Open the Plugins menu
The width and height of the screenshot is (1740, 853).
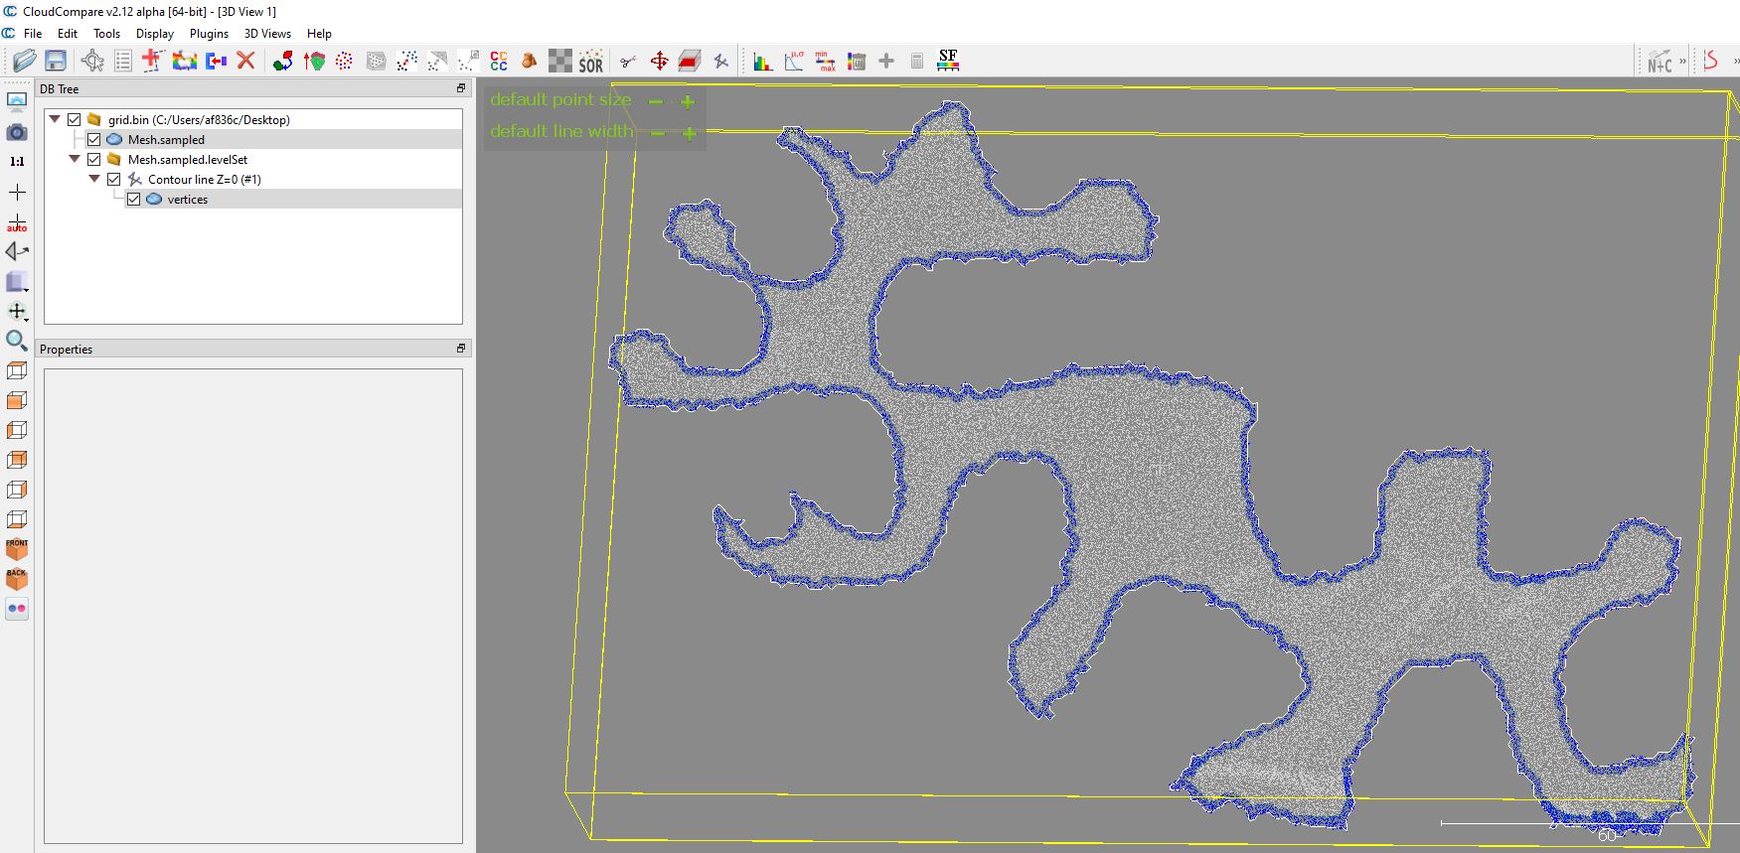pyautogui.click(x=209, y=34)
